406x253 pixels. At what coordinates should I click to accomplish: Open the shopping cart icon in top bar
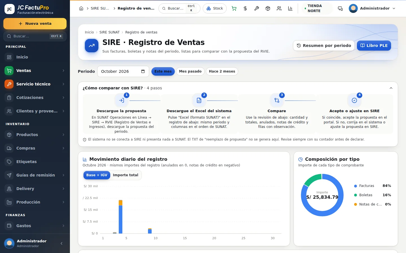pos(234,8)
